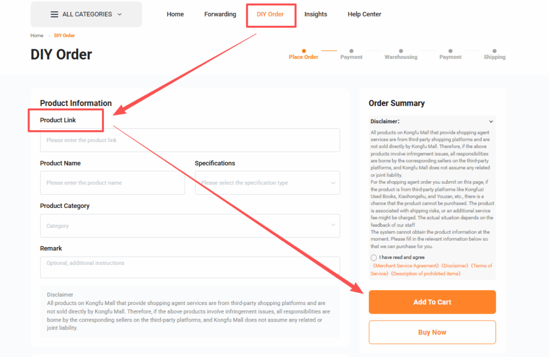
Task: Click the Buy Now button
Action: [x=432, y=332]
